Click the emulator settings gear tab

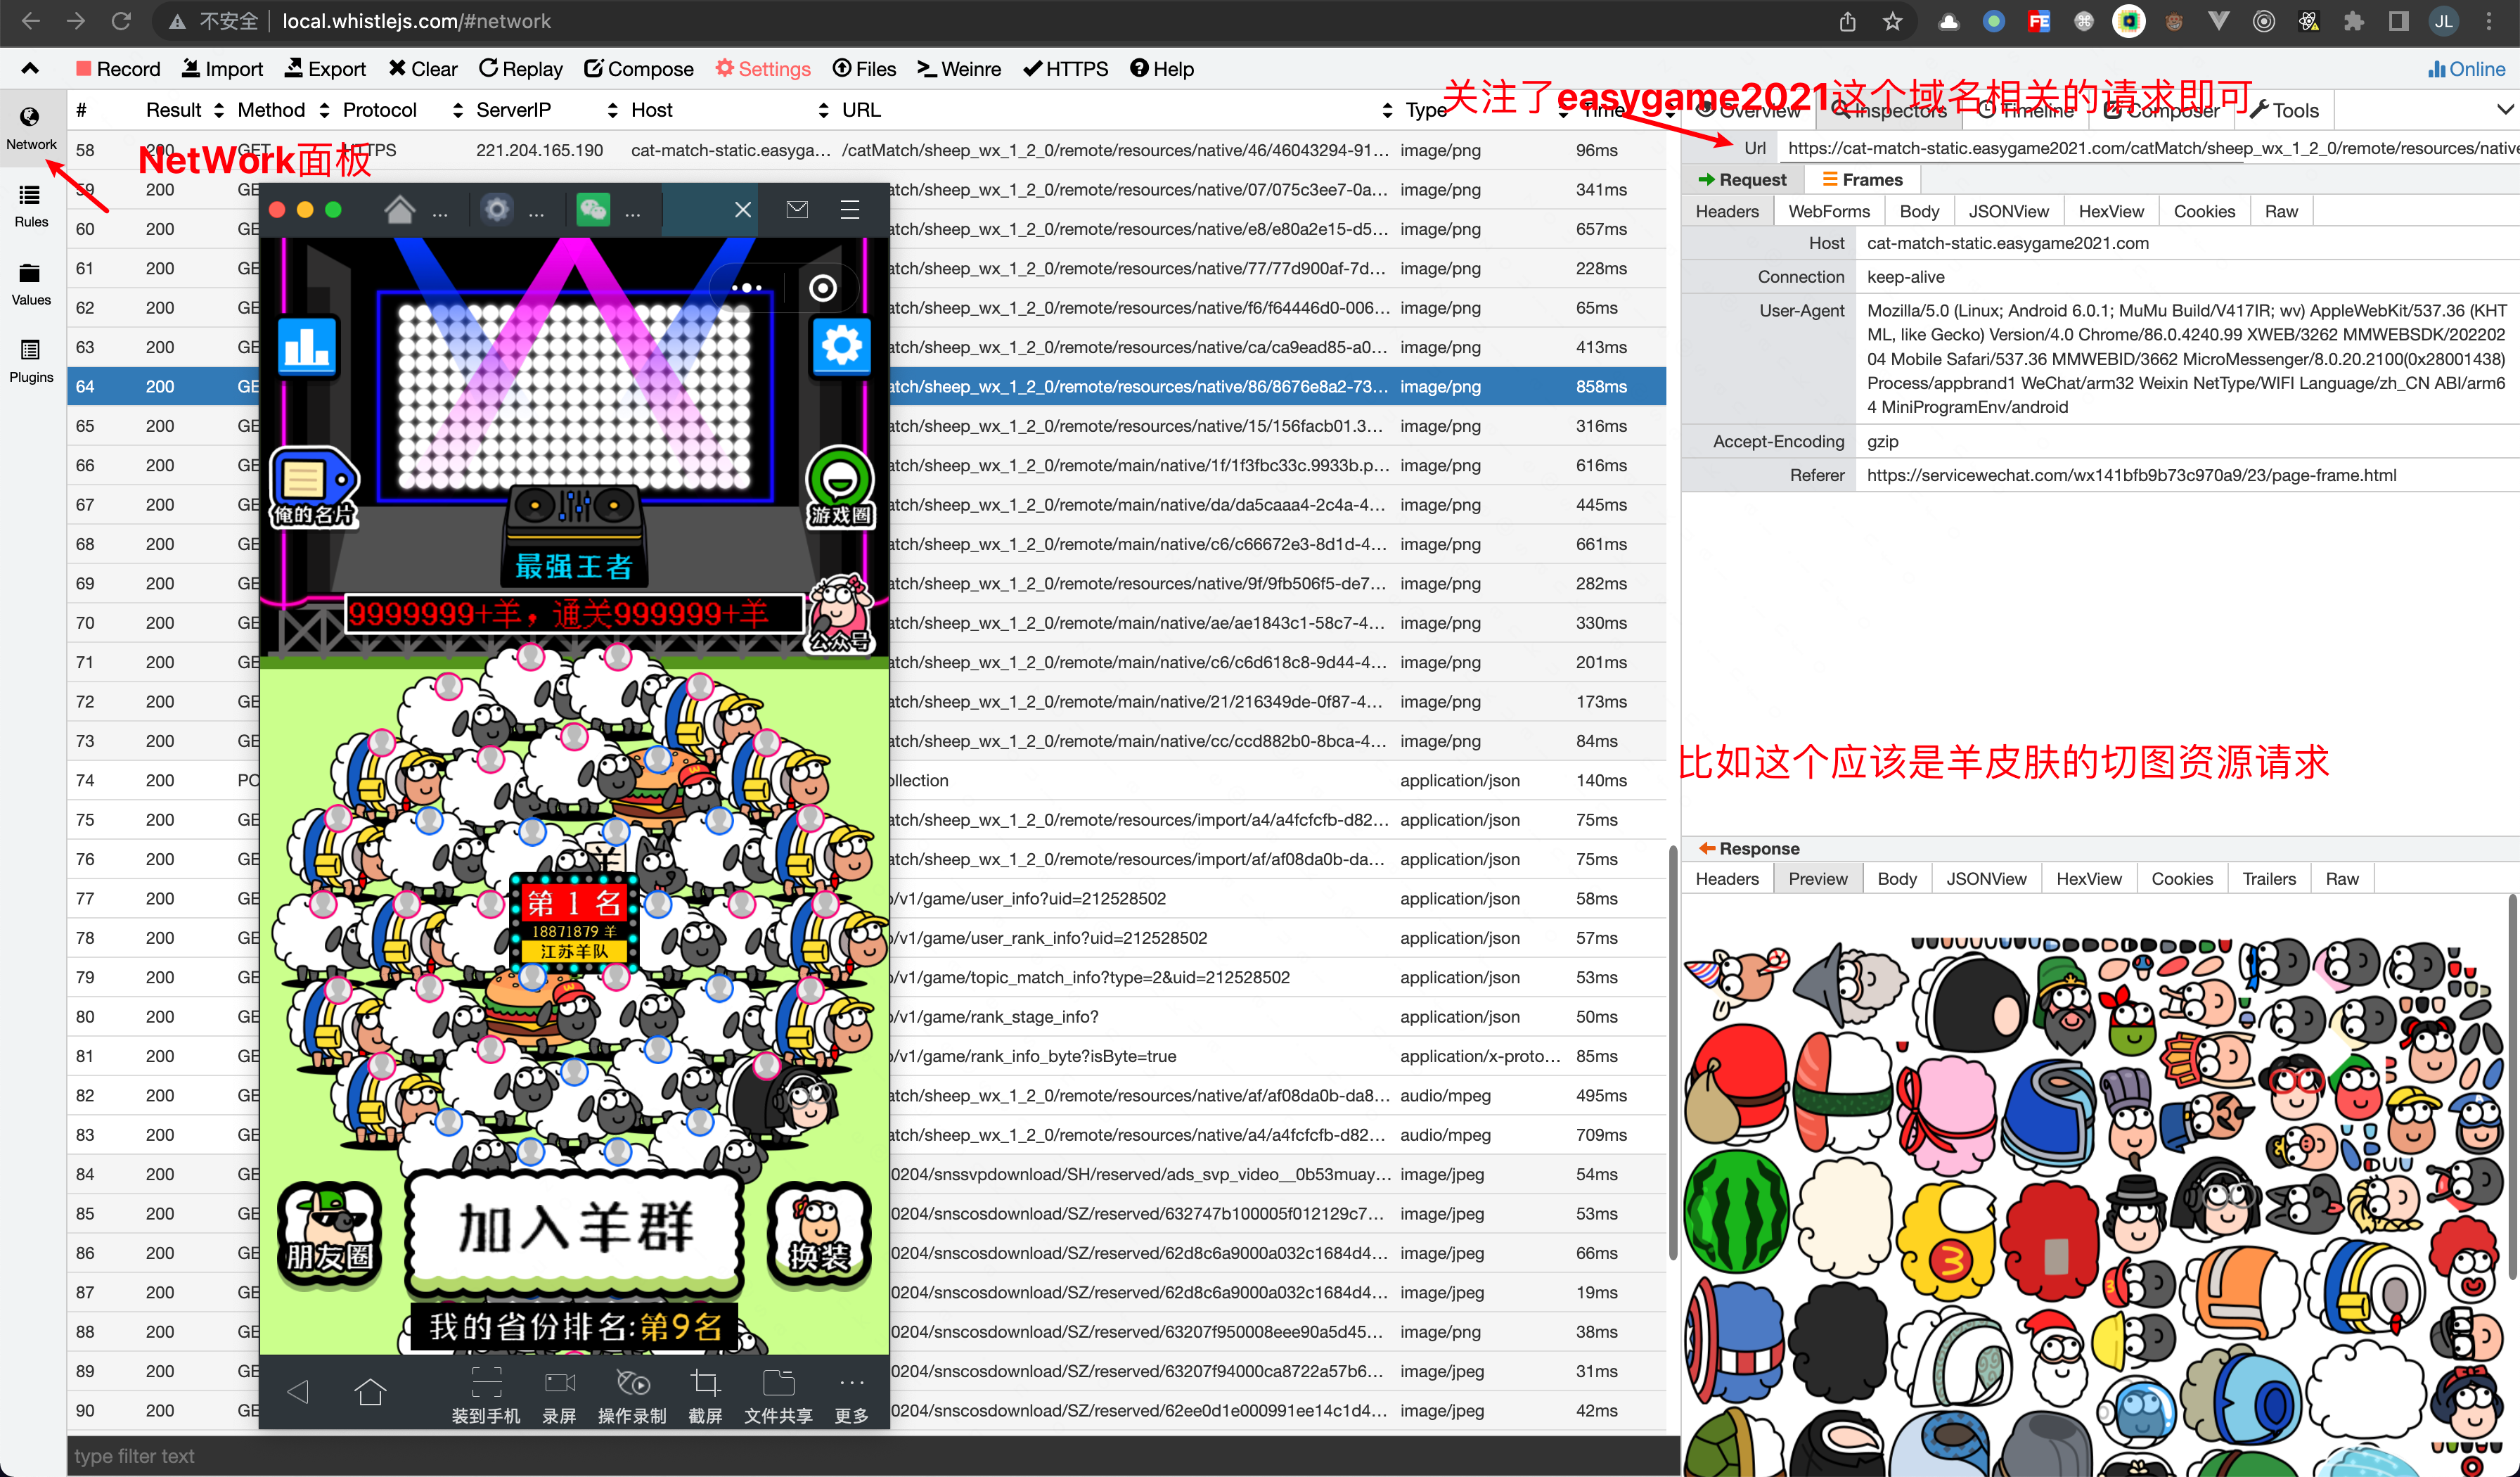(x=497, y=210)
